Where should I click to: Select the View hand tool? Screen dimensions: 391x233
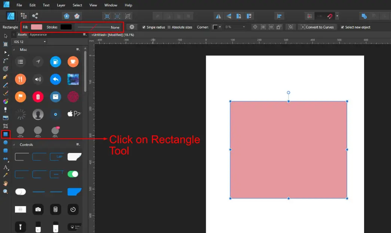[6, 183]
